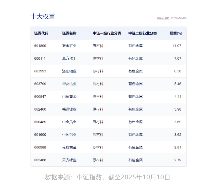Click 原材料 in the 天齐锂业 row
202x187 pixels.
[x=98, y=160]
